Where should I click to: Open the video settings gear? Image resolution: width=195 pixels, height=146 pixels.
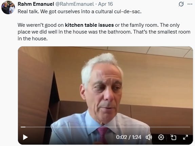click(161, 137)
